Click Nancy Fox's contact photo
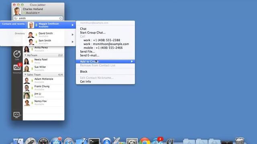This screenshot has width=257, height=144. (x=27, y=103)
